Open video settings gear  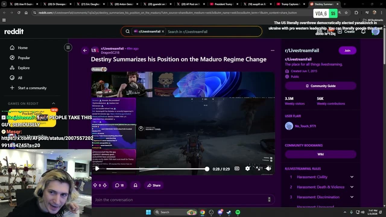pos(248,169)
